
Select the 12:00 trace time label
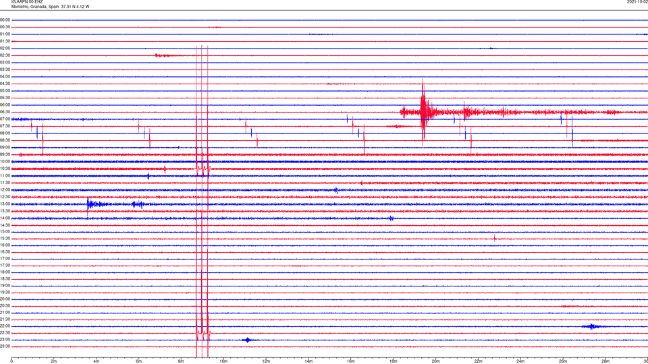pos(5,190)
